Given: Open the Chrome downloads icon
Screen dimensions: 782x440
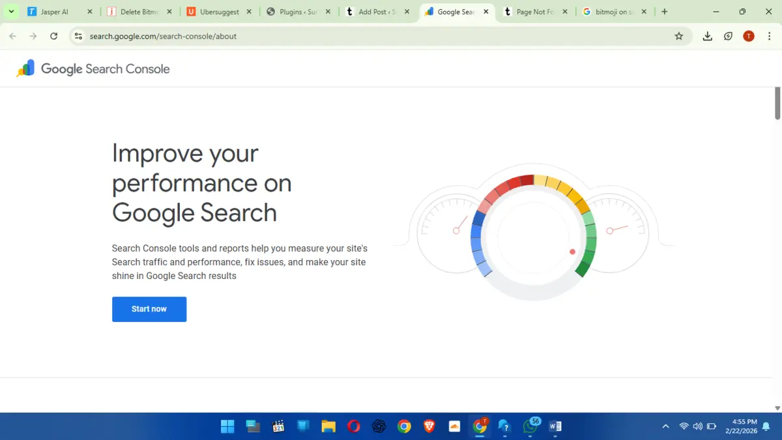Looking at the screenshot, I should point(708,37).
